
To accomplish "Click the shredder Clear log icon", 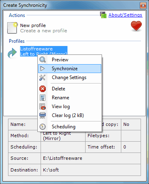I will [43, 115].
